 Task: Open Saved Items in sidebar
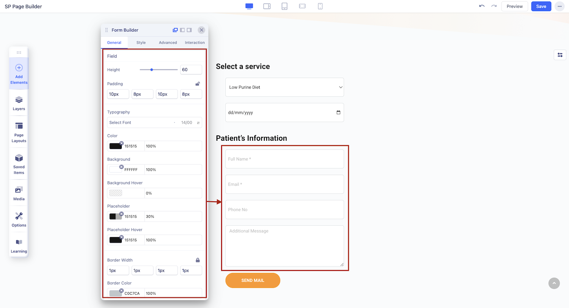point(19,164)
